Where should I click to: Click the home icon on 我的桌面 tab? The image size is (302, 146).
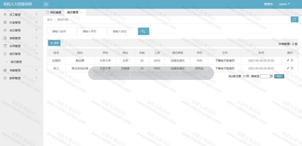[47, 12]
